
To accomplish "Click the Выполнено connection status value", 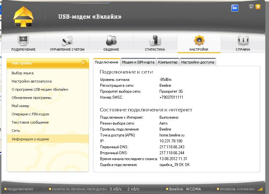I will [x=169, y=117].
